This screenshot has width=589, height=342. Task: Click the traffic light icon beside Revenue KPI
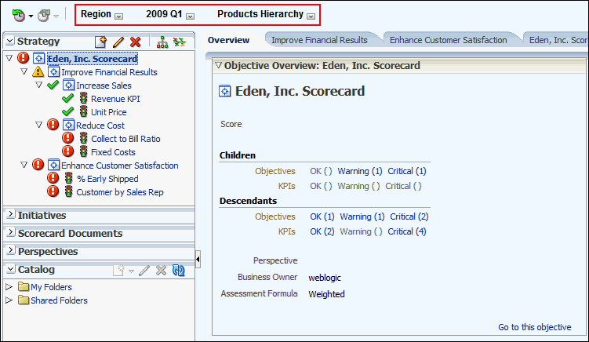(x=83, y=99)
